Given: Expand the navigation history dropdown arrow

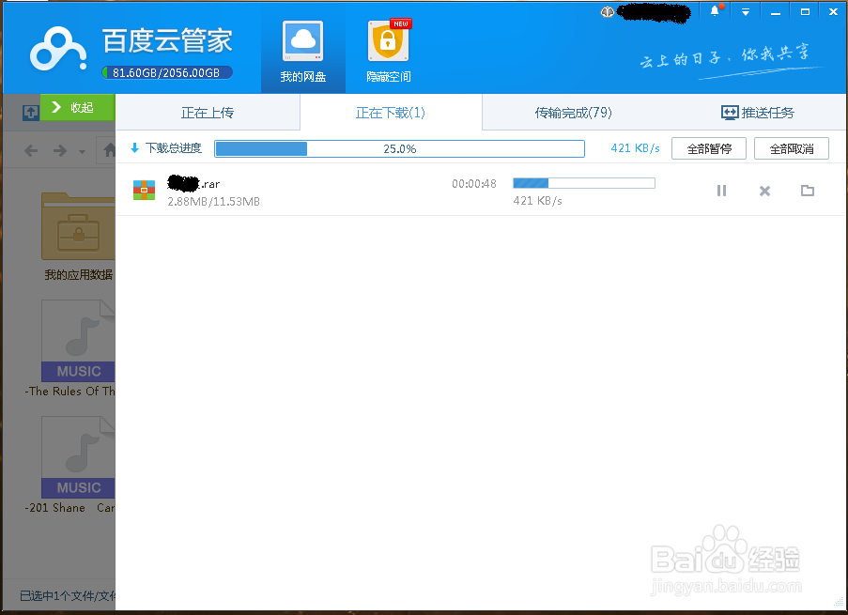Looking at the screenshot, I should [83, 152].
